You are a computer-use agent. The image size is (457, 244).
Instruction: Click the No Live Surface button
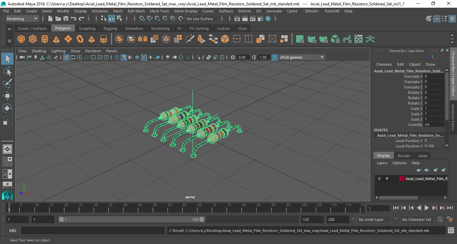200,19
